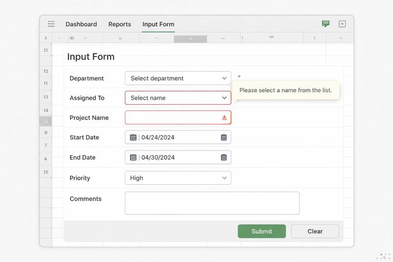This screenshot has width=393, height=262.
Task: Switch to the Dashboard tab
Action: [81, 25]
